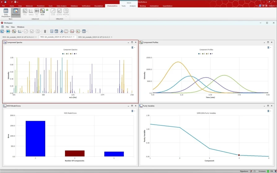The width and height of the screenshot is (277, 173).
Task: Open the Component Spectra chart options menu
Action: pos(133,48)
